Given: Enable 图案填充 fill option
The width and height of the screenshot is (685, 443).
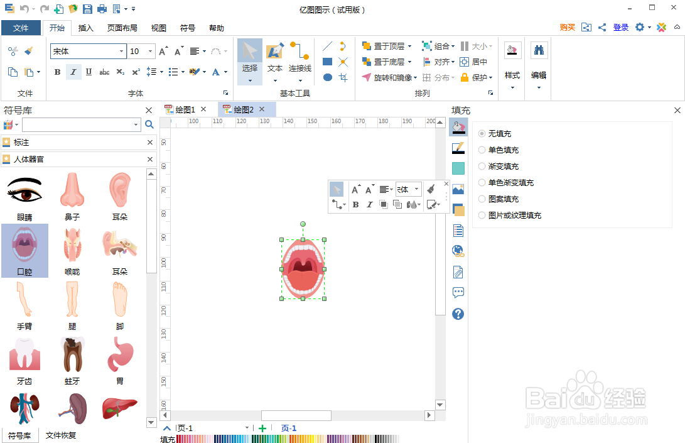Looking at the screenshot, I should click(x=482, y=199).
